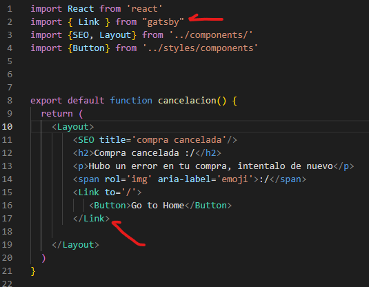Click line number 10 in the gutter

tap(7, 127)
